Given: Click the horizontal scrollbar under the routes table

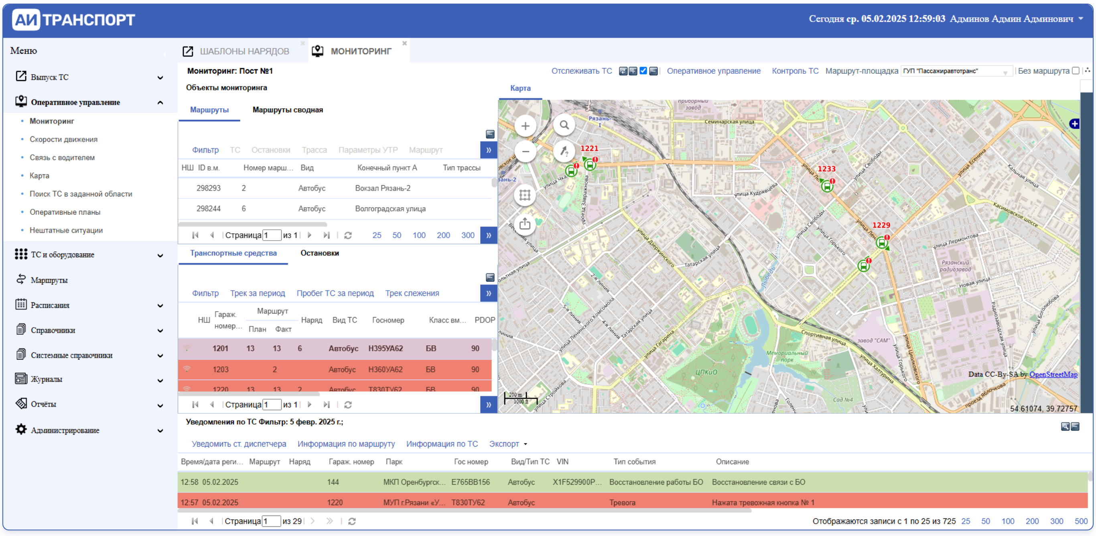Looking at the screenshot, I should (x=253, y=225).
